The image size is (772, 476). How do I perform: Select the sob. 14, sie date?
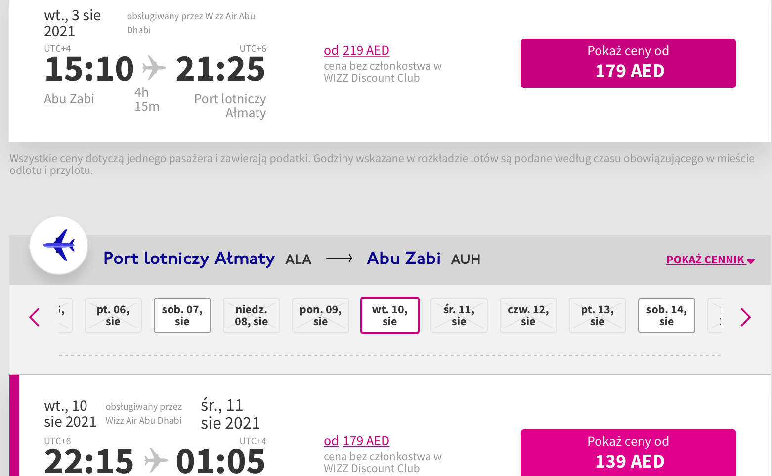[667, 315]
